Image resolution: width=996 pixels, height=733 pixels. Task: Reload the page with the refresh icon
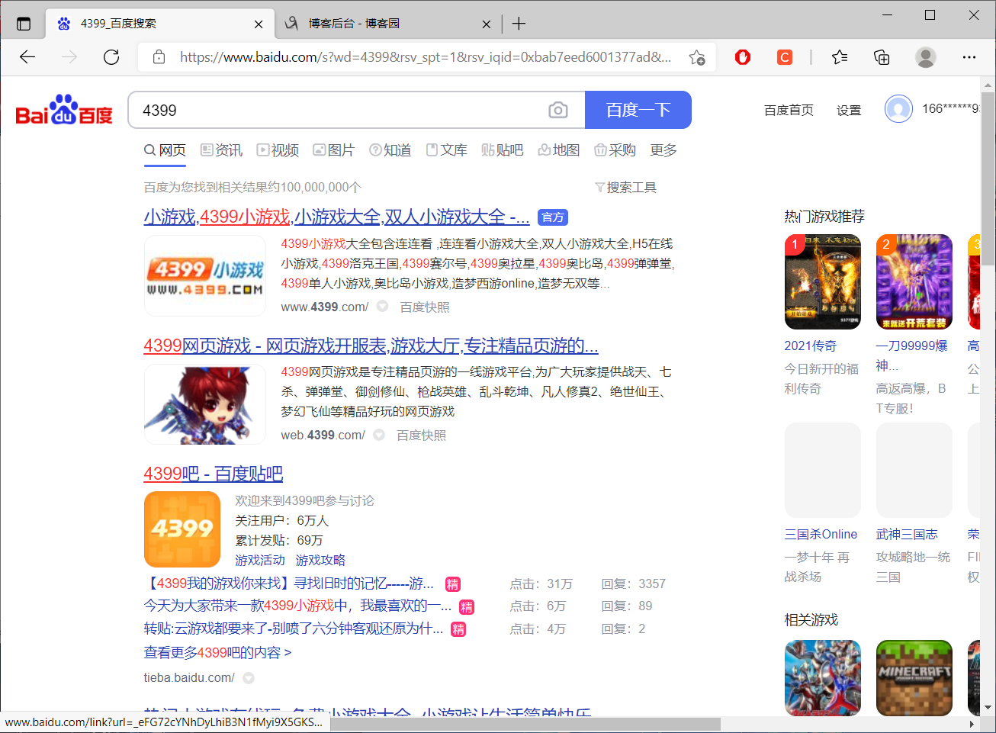coord(111,57)
